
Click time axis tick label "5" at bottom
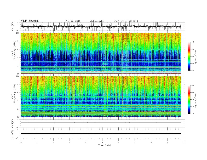point(102,142)
